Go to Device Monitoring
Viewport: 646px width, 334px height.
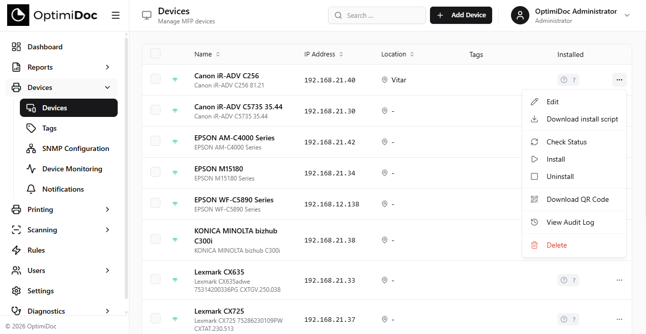(69, 169)
